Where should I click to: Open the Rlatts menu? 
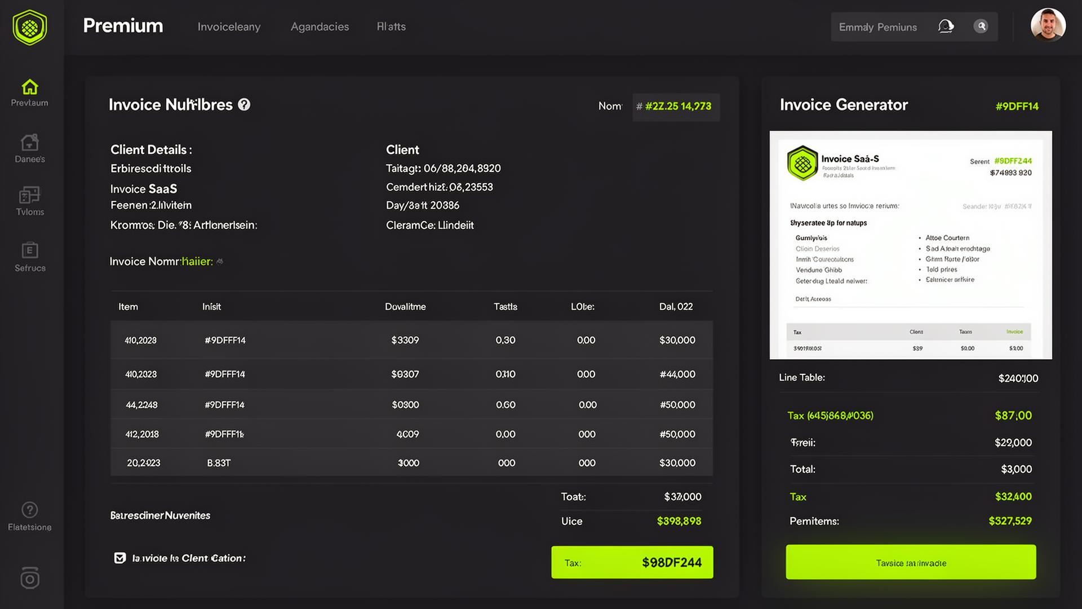tap(391, 27)
